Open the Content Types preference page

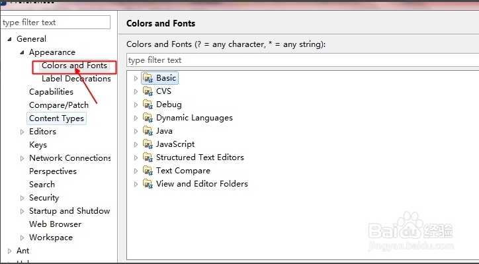[x=56, y=118]
